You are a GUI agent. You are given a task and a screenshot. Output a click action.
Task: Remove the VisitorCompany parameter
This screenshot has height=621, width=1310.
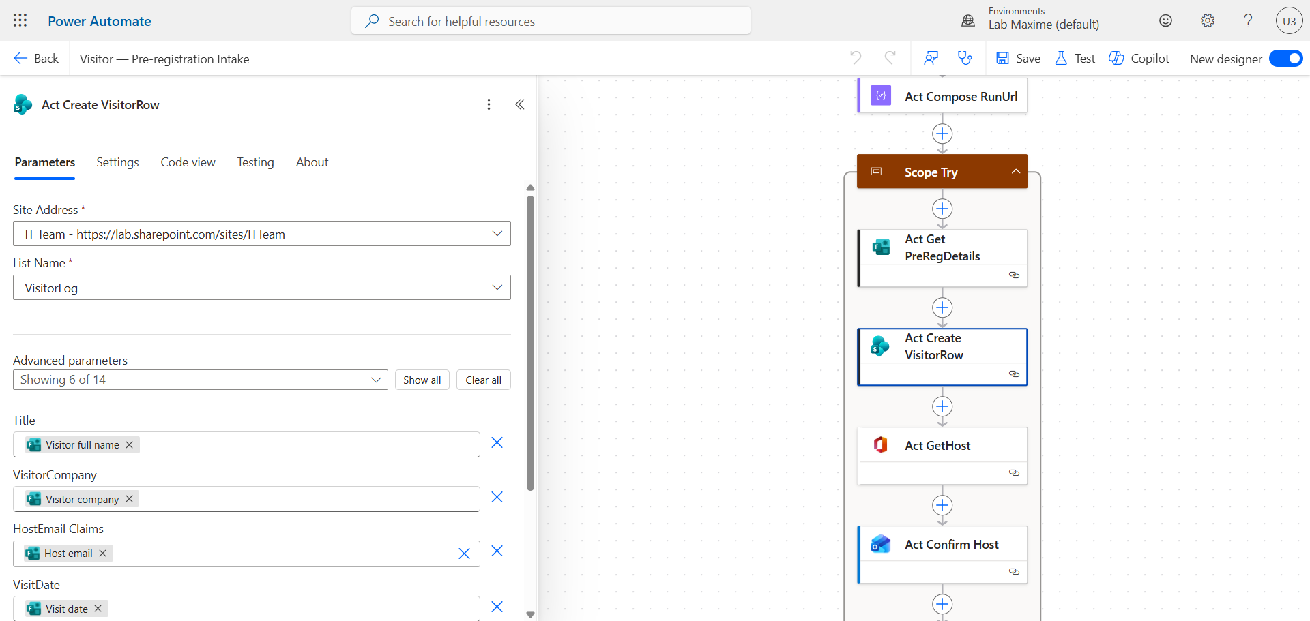497,498
